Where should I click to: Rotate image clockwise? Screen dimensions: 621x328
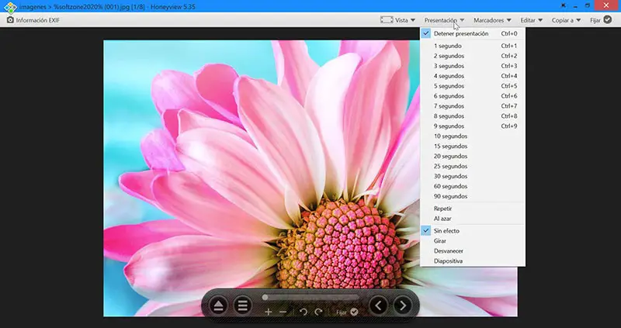(318, 312)
